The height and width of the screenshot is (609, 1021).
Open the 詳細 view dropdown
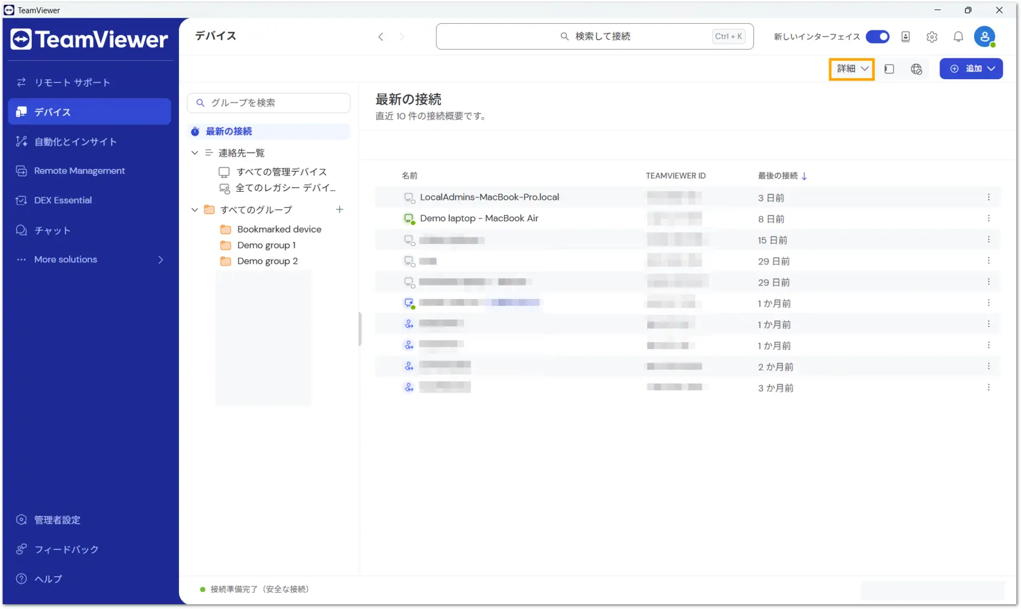(852, 69)
